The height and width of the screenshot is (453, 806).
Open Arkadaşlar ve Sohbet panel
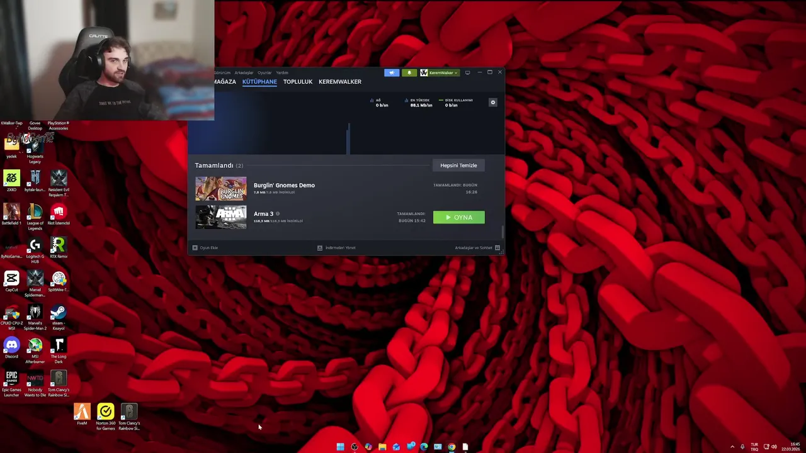(x=477, y=248)
